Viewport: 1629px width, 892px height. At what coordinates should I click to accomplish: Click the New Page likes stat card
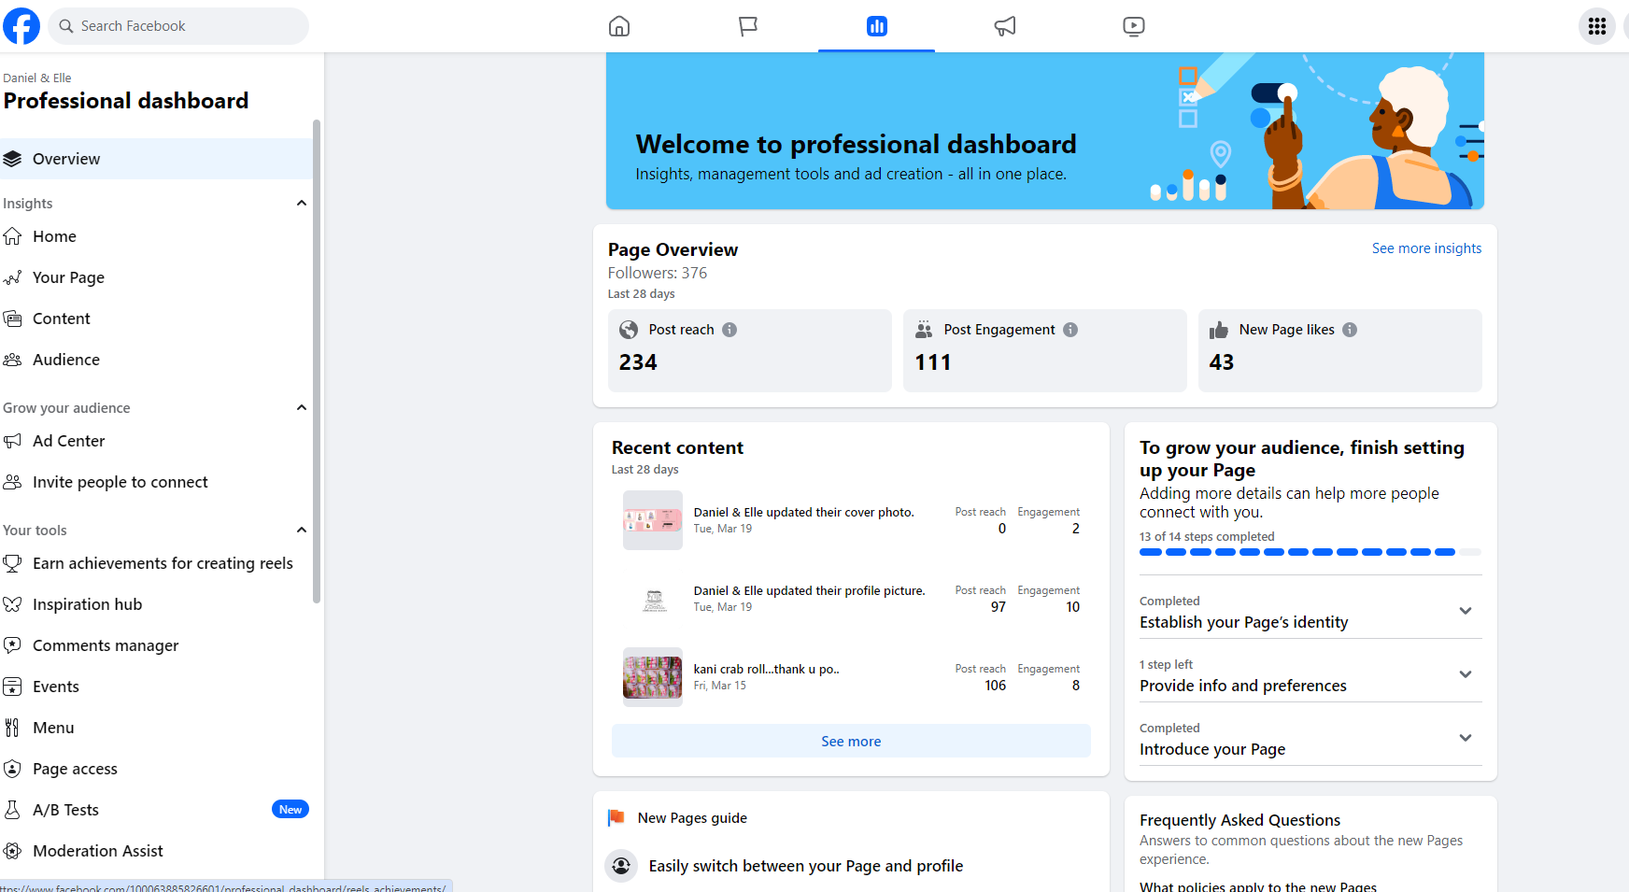coord(1340,350)
